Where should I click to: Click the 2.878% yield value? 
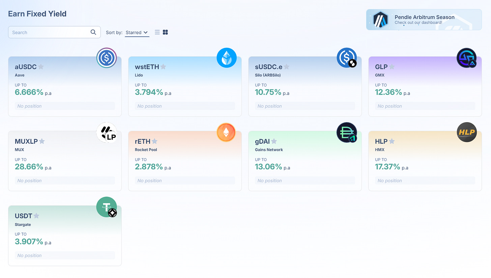[x=149, y=167]
